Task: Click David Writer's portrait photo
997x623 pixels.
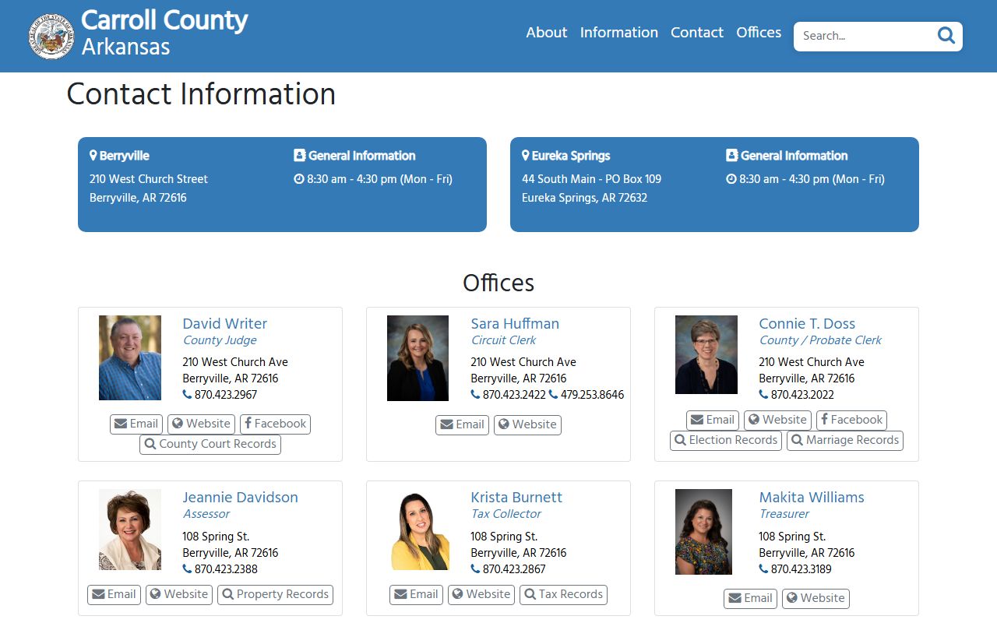Action: pos(130,358)
